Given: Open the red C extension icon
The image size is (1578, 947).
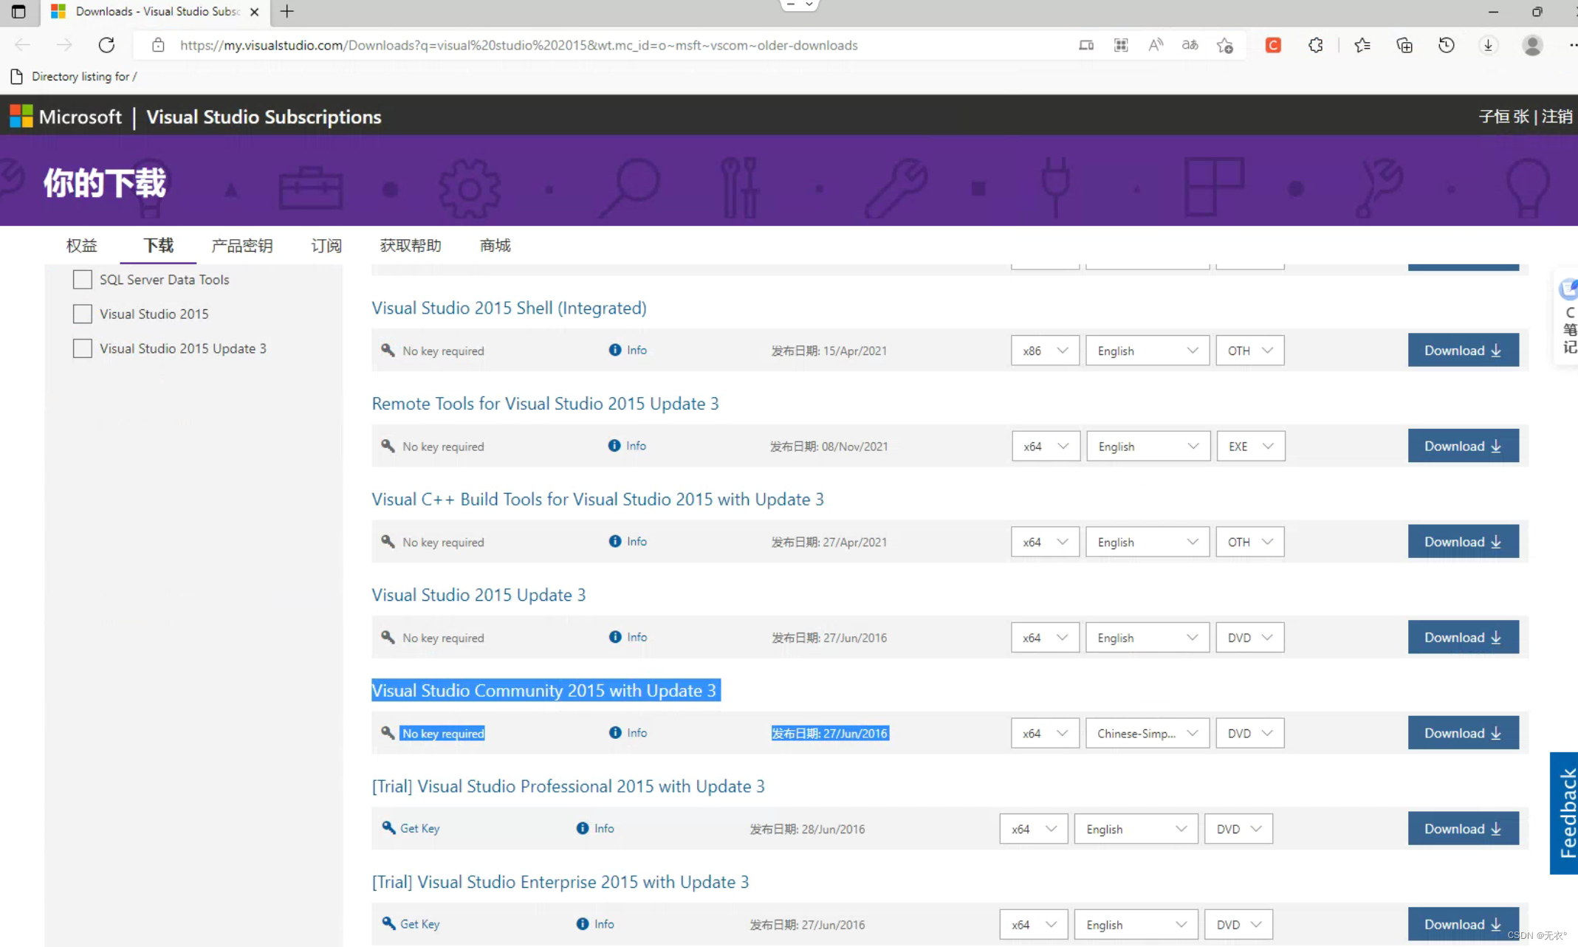Looking at the screenshot, I should (x=1273, y=45).
